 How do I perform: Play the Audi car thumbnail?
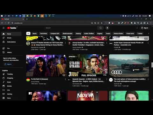pyautogui.click(x=129, y=65)
